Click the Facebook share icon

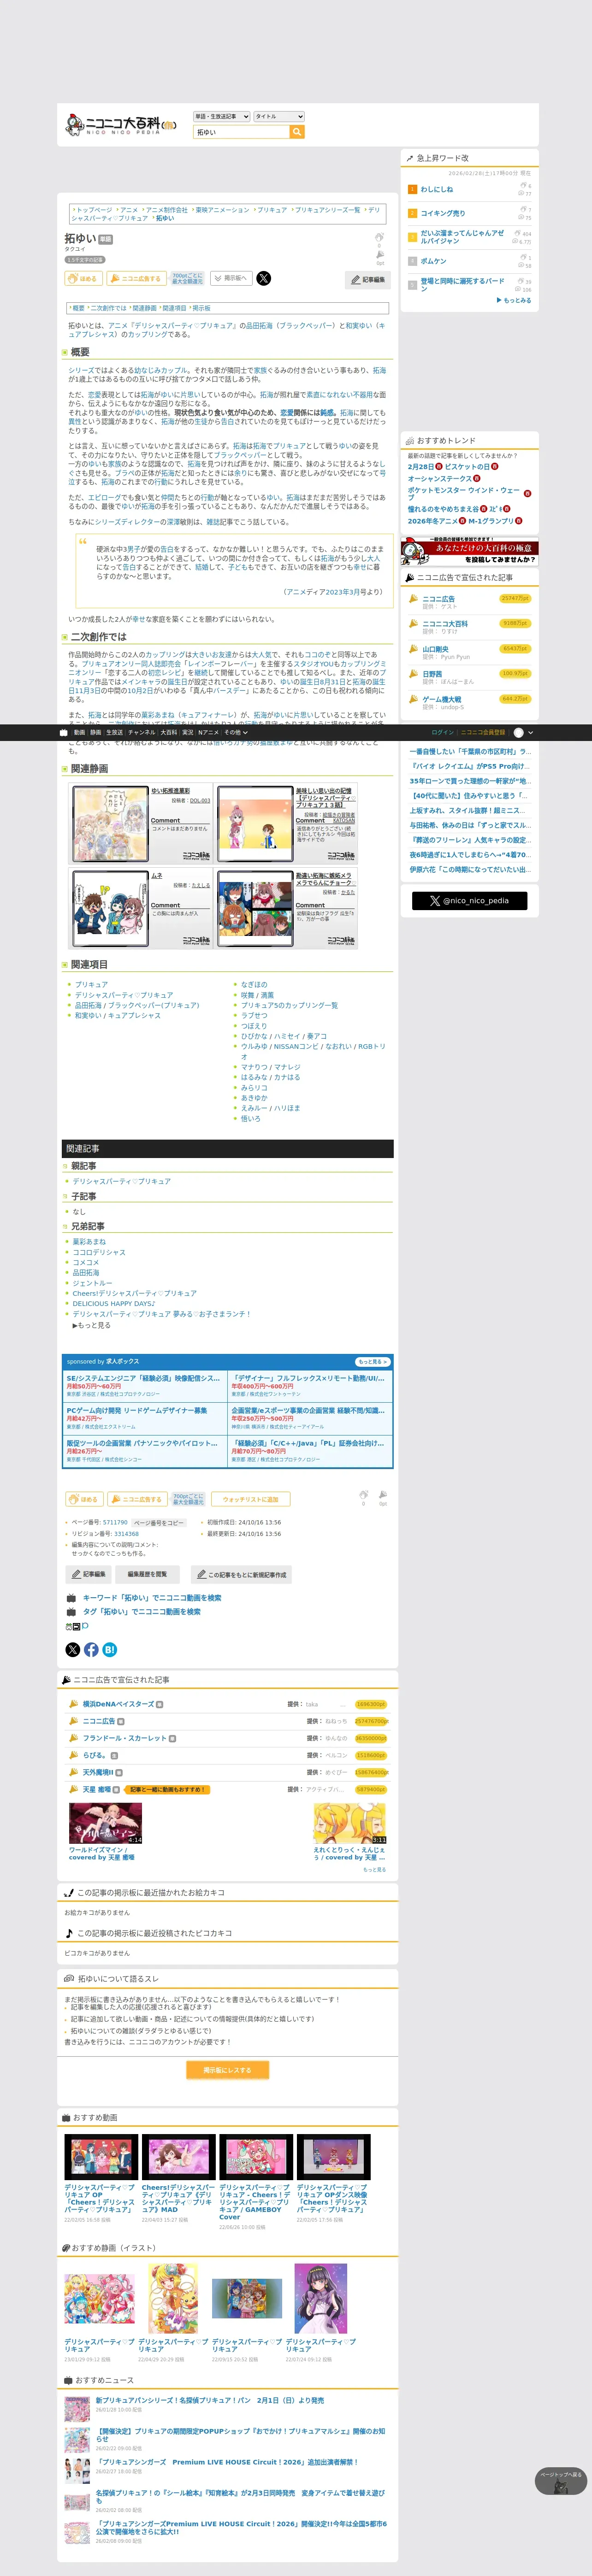point(91,1650)
